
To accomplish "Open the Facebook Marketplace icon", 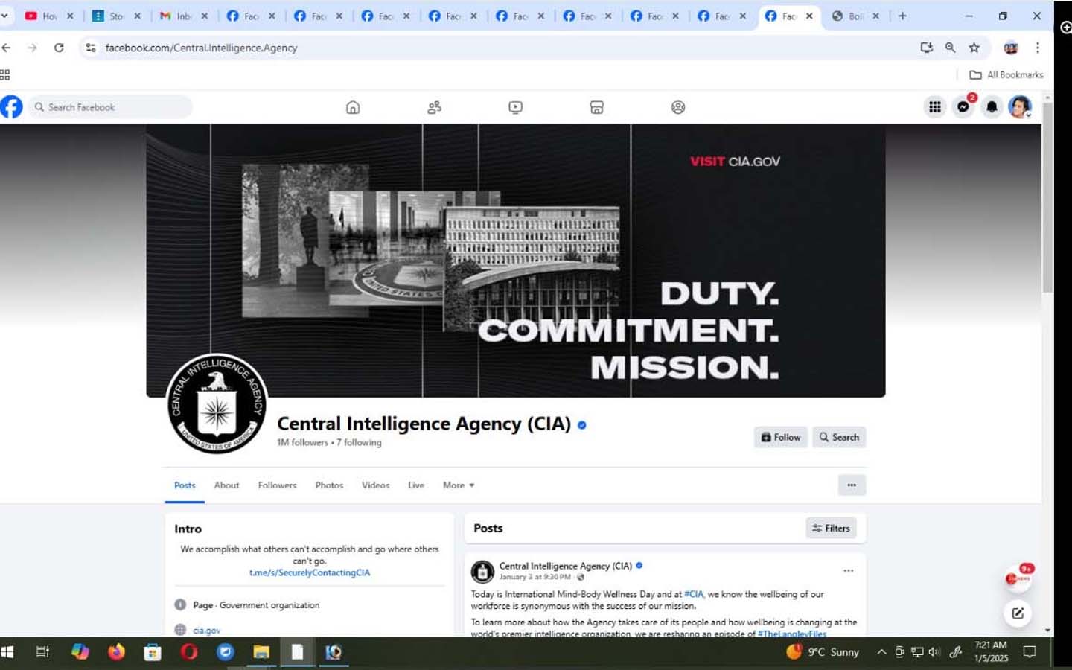I will pyautogui.click(x=596, y=107).
